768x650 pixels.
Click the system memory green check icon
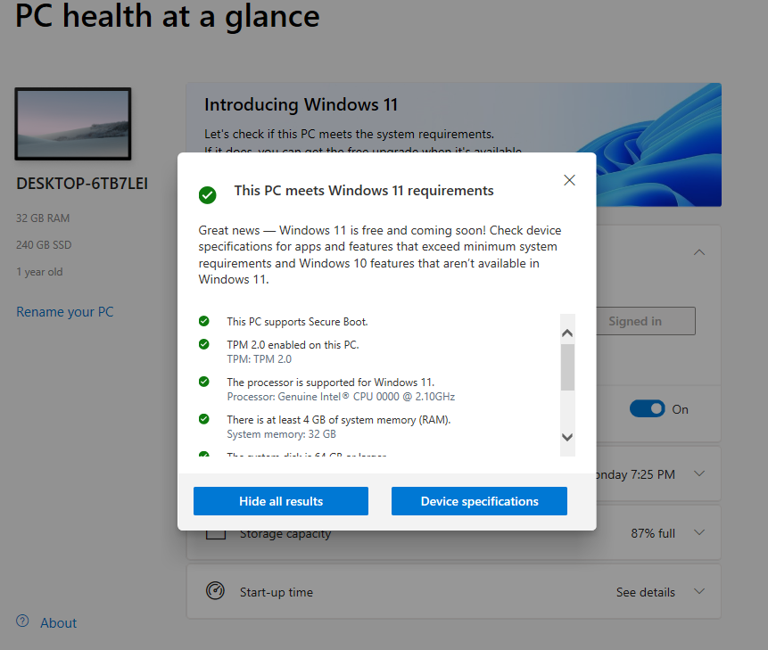point(203,419)
